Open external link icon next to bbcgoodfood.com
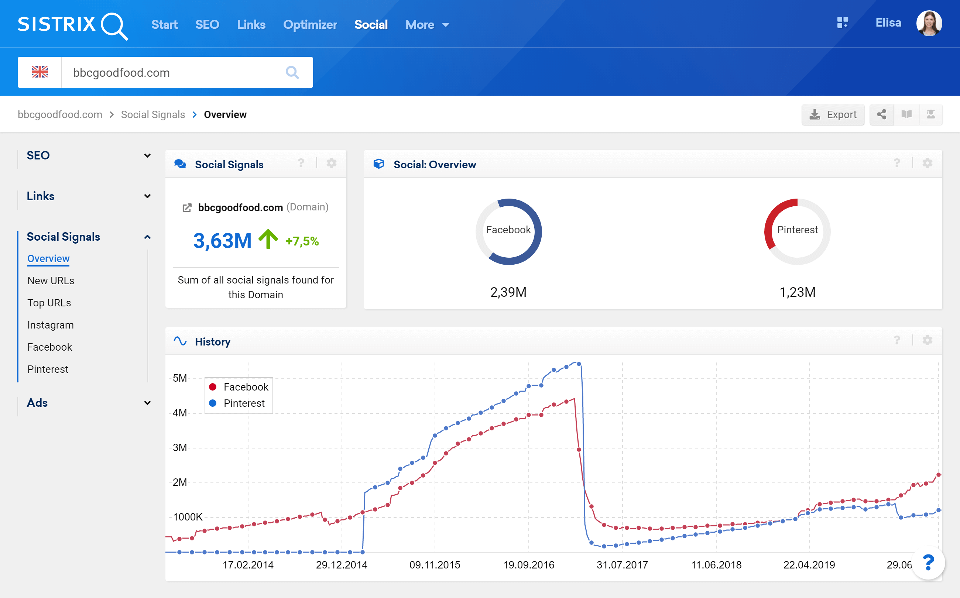960x598 pixels. (x=187, y=207)
